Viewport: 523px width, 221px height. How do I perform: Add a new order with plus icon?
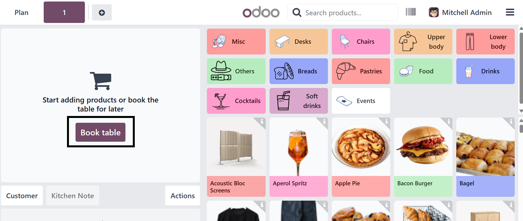click(x=102, y=13)
